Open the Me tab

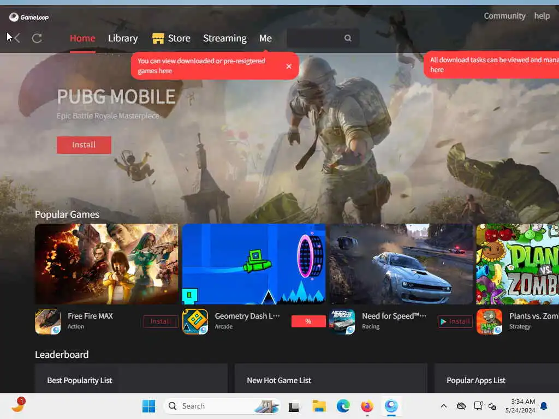point(265,38)
